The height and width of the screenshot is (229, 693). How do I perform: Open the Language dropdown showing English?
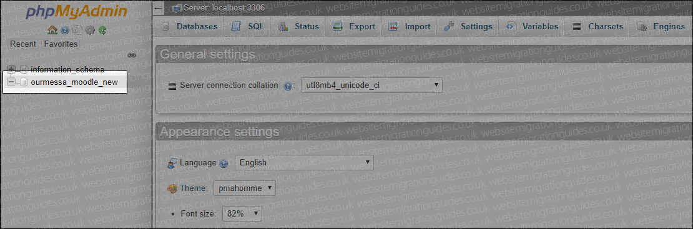[x=304, y=163]
